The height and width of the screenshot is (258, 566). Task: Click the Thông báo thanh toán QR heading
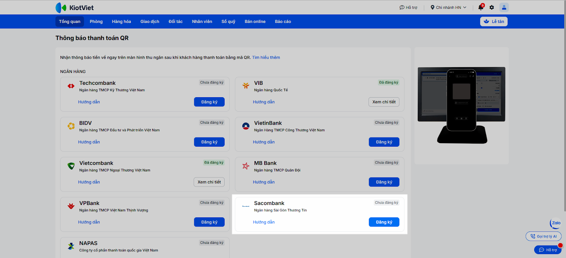(x=92, y=38)
